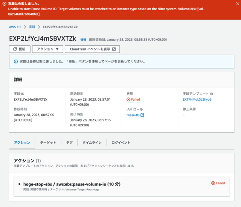Screen dimensions: 241x207
Task: Click external link icon on CloudTrail button
Action: tap(114, 49)
